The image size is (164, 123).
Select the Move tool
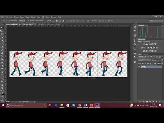click(x=2, y=28)
